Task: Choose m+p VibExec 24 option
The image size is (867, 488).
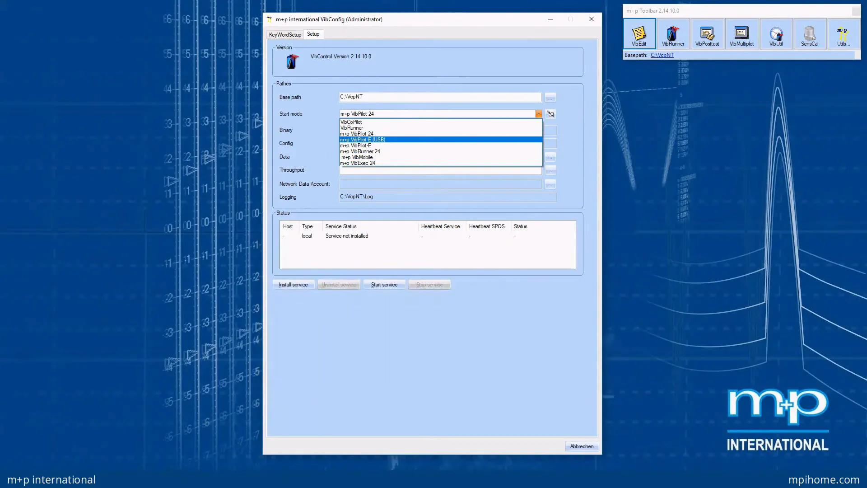Action: click(441, 163)
